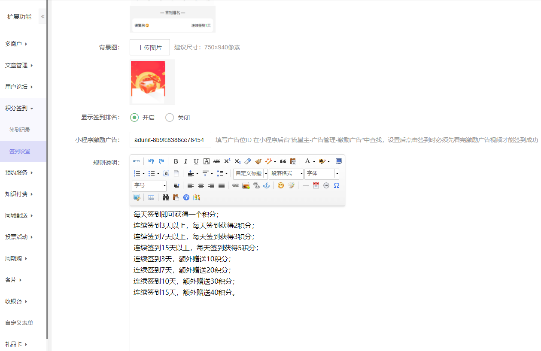The height and width of the screenshot is (351, 541).
Task: Click the Undo arrow in the editor toolbar
Action: (x=151, y=161)
